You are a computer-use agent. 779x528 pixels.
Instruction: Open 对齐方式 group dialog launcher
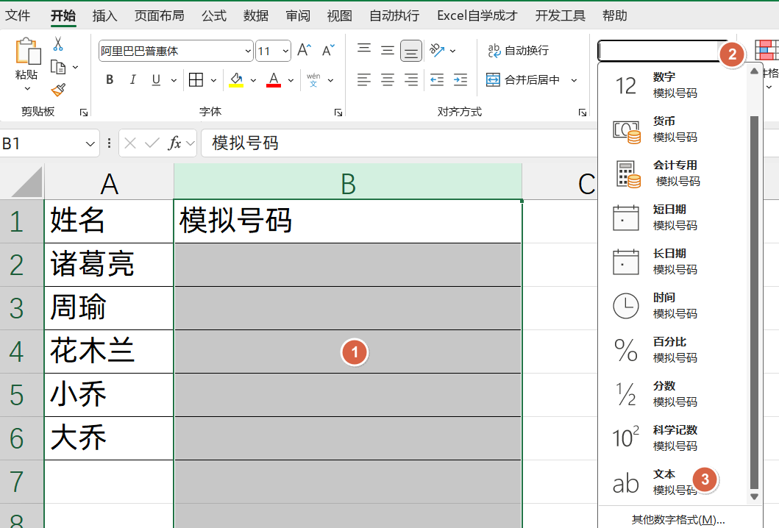pos(583,113)
